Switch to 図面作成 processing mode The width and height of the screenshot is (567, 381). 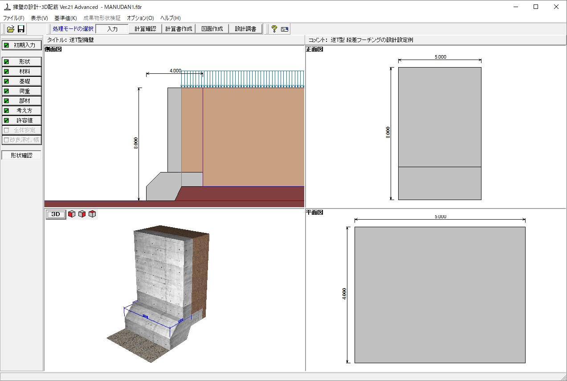point(212,29)
